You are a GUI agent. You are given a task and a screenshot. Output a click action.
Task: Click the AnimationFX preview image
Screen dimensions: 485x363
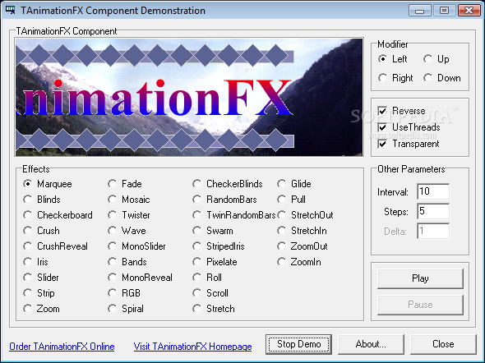(x=189, y=97)
